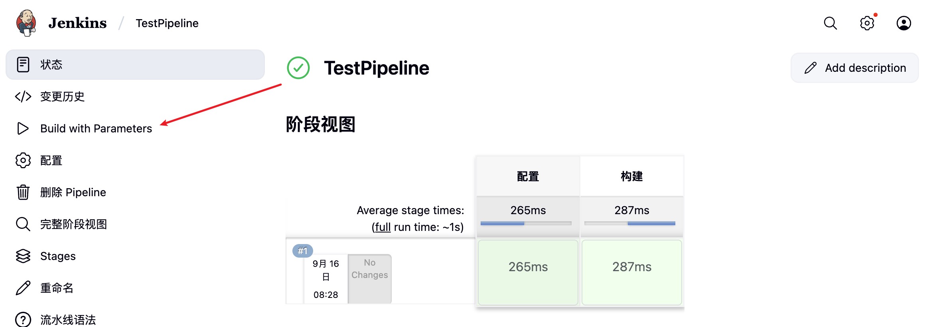Click the underlined full run time link
Viewport: 935px width, 327px height.
click(x=383, y=227)
